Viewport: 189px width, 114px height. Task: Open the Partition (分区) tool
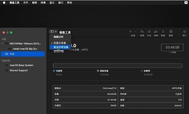click(149, 32)
